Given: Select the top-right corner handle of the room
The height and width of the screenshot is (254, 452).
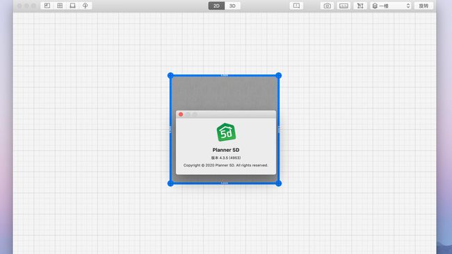Looking at the screenshot, I should point(278,76).
